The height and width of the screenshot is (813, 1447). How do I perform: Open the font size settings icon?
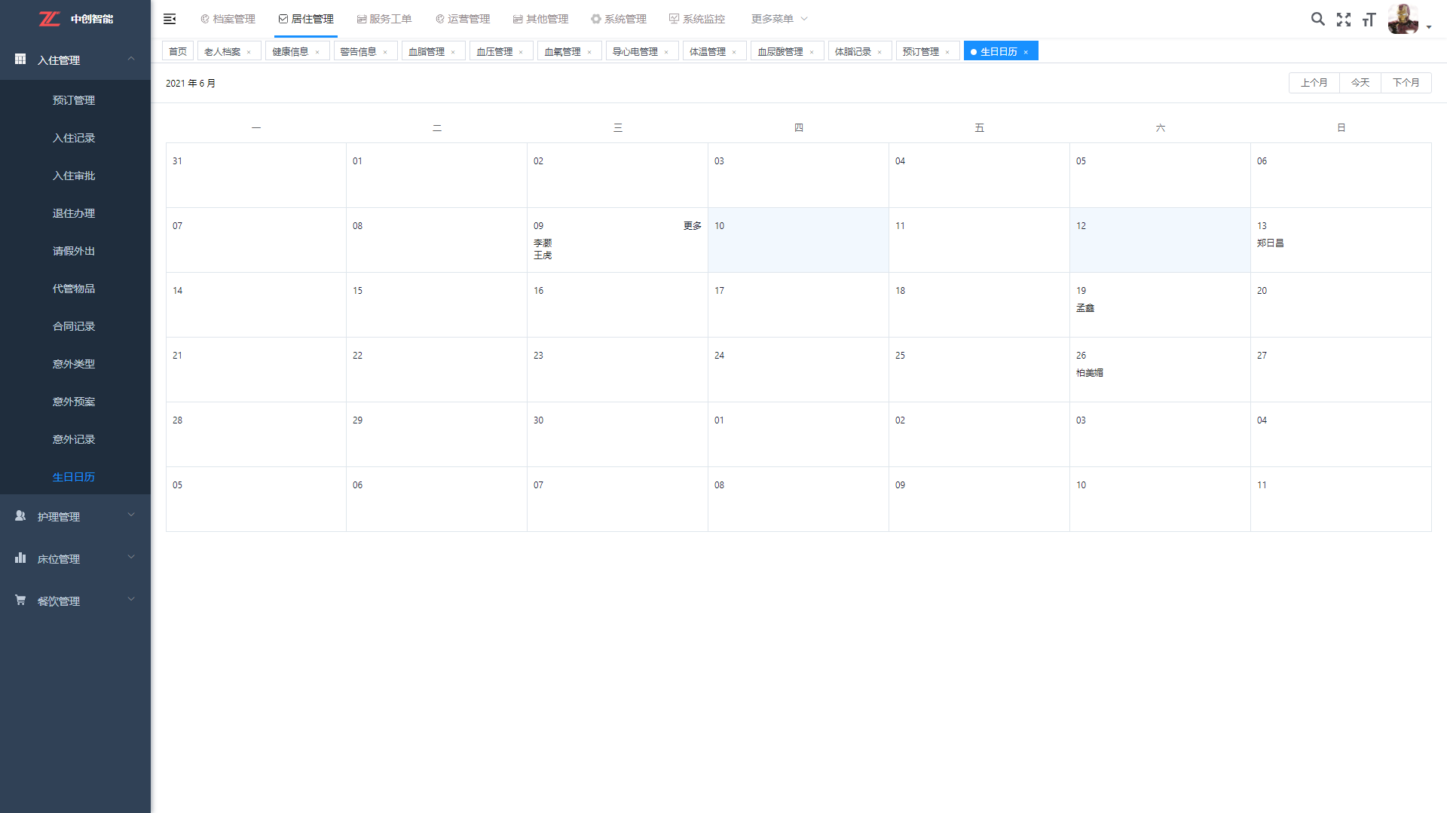pos(1369,20)
